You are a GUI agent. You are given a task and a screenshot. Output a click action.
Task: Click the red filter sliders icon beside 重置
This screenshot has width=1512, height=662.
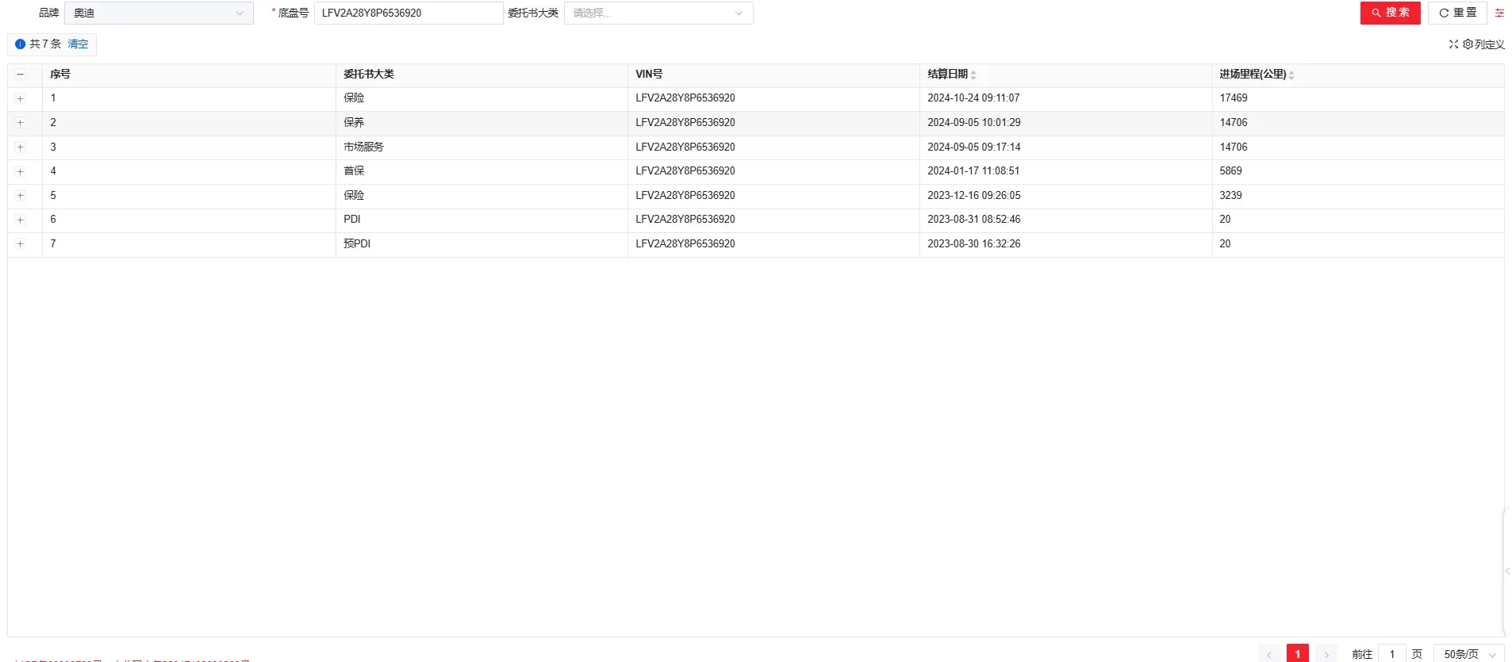(x=1499, y=13)
